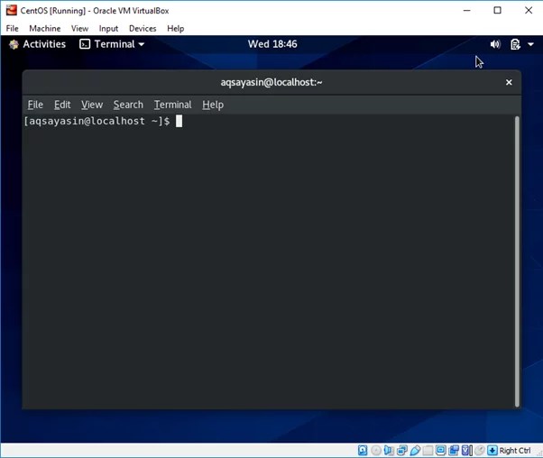
Task: Expand the Terminal app menu arrow
Action: click(142, 44)
